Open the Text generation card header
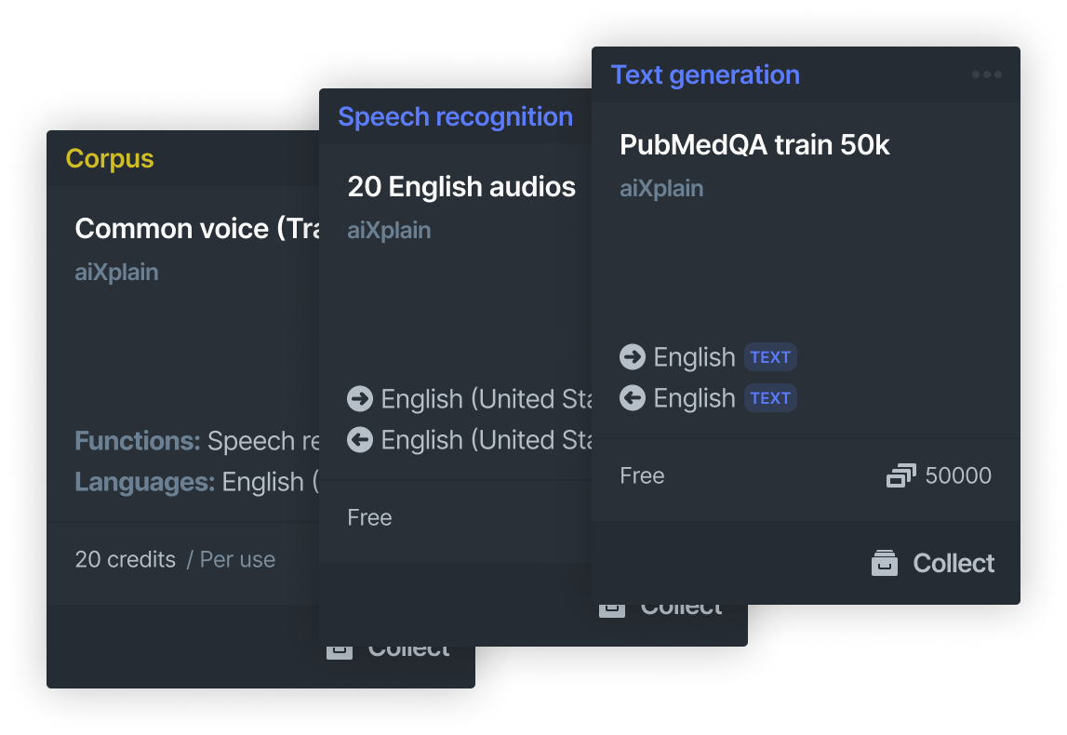This screenshot has width=1067, height=735. coord(705,74)
